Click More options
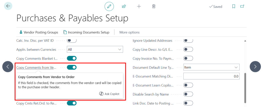 click(x=129, y=32)
